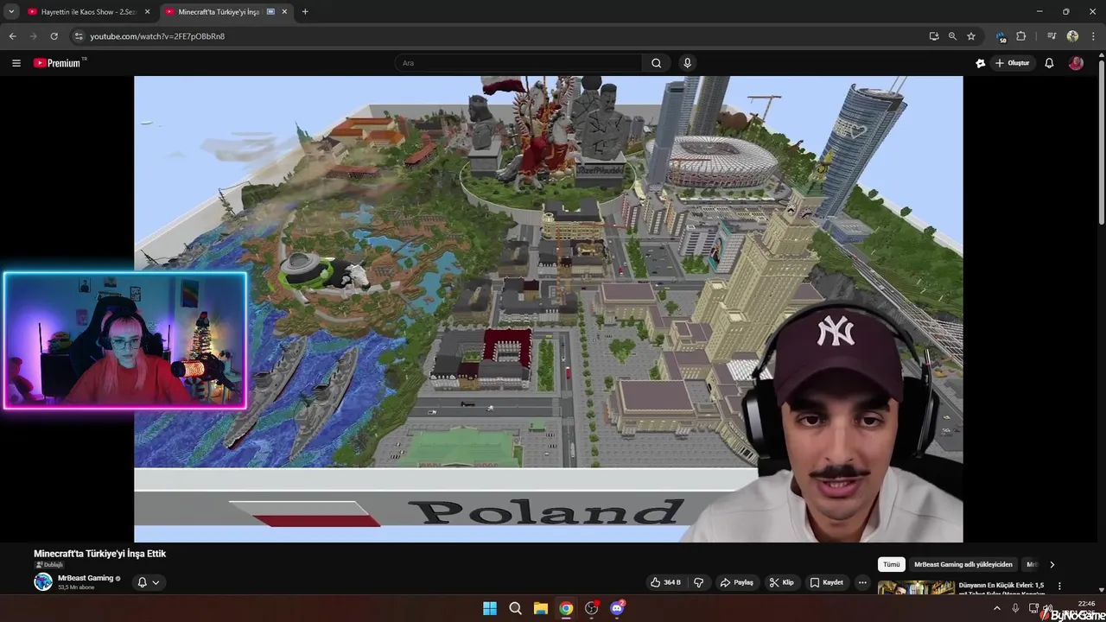The image size is (1106, 622).
Task: Open a new browser tab
Action: (305, 12)
